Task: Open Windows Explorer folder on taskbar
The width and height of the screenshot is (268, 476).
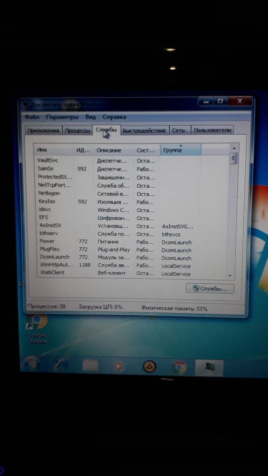Action: pos(90,366)
